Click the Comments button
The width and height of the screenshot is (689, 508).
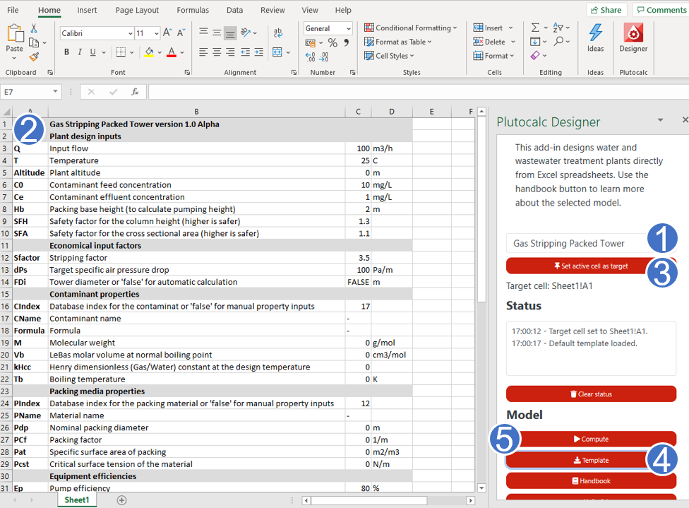(x=661, y=10)
